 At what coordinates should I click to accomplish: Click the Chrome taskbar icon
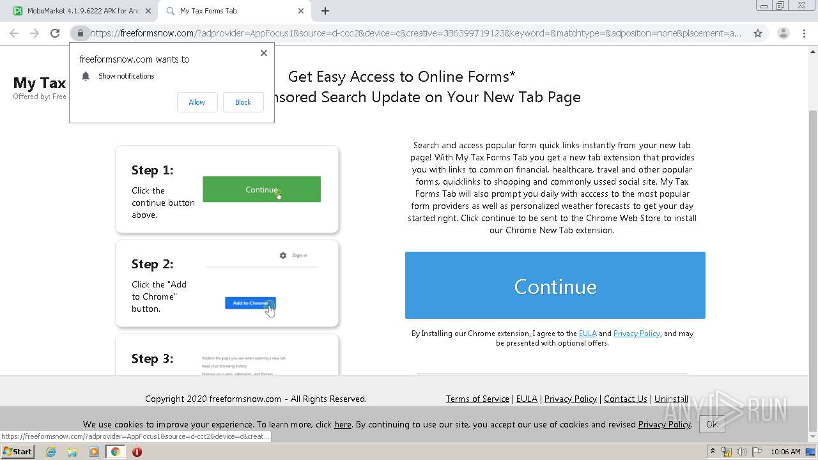pos(115,452)
